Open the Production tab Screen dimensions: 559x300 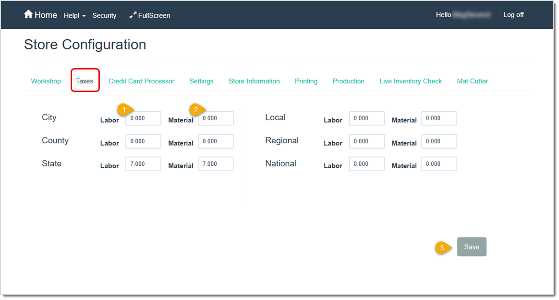pos(348,81)
